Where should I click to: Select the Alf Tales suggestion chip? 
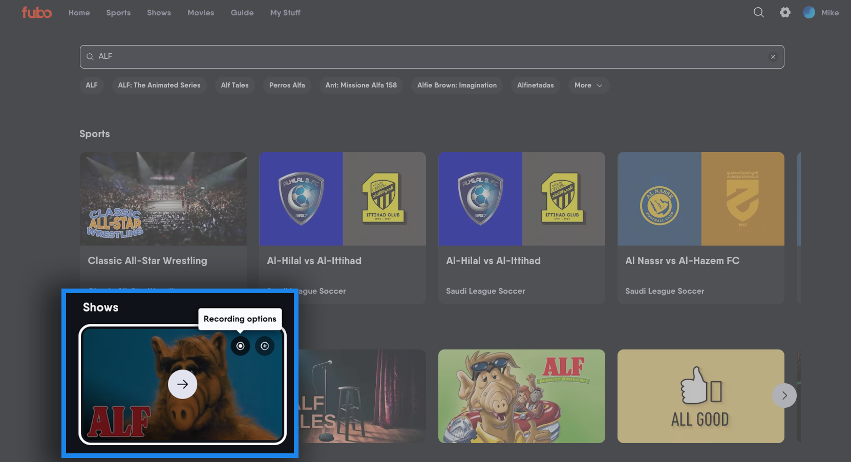click(235, 85)
